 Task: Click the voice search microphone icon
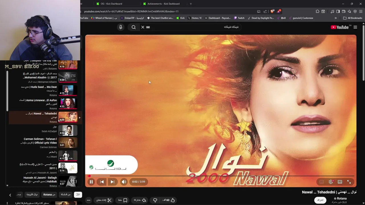pos(121,27)
